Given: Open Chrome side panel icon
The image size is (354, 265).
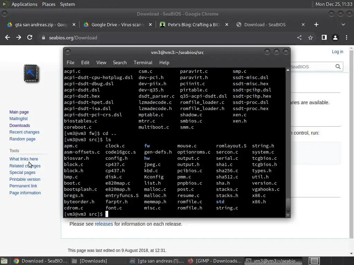Looking at the screenshot, I should (x=324, y=37).
